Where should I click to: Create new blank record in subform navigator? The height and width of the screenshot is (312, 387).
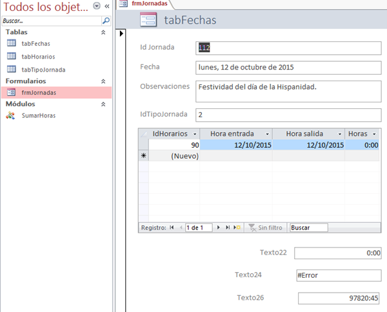tap(237, 228)
